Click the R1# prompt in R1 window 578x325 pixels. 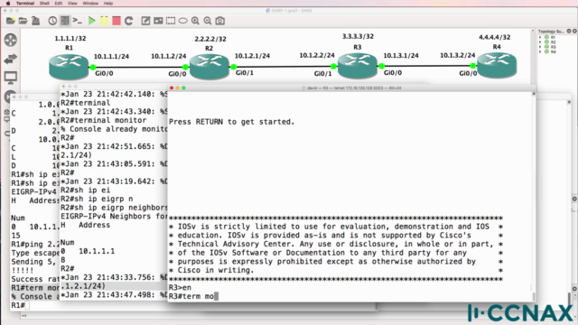click(x=18, y=305)
